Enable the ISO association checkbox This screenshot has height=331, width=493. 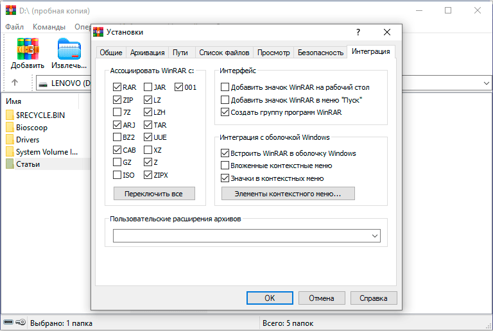point(117,175)
